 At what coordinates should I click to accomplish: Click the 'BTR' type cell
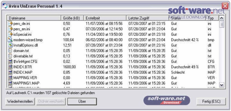211,67
